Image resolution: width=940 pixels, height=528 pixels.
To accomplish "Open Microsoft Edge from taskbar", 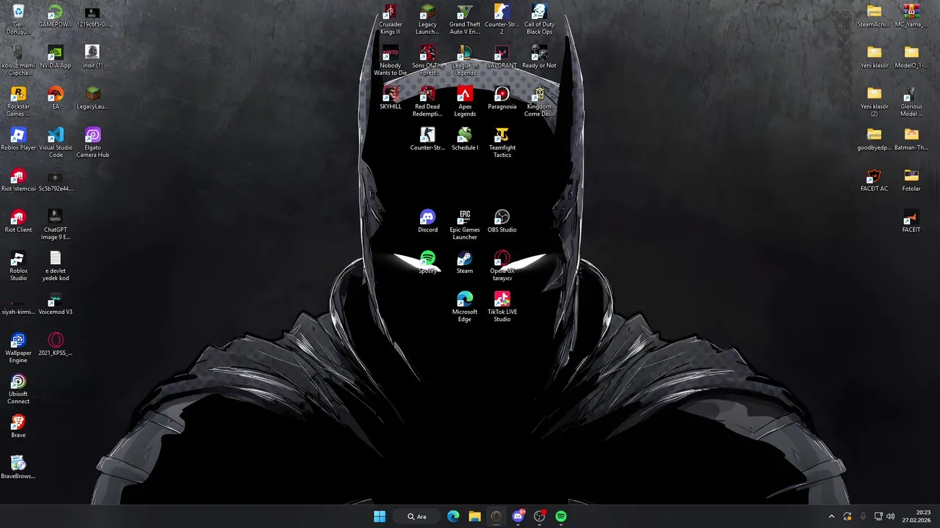I will pyautogui.click(x=453, y=516).
